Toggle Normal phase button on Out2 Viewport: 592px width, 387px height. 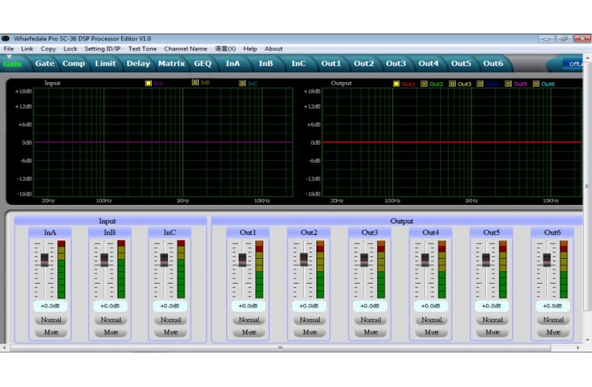click(x=309, y=320)
